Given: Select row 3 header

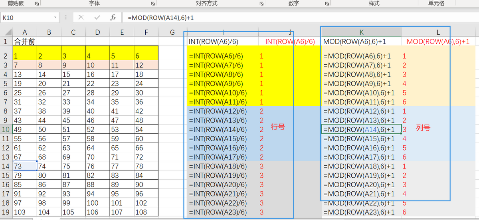Looking at the screenshot, I should pos(6,65).
